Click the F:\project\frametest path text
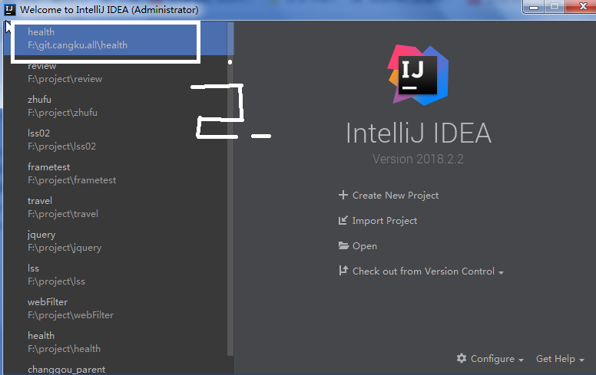The image size is (596, 375). tap(72, 180)
